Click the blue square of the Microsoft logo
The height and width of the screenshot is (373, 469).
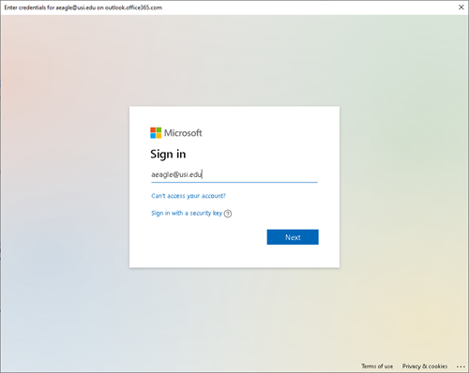coord(153,136)
